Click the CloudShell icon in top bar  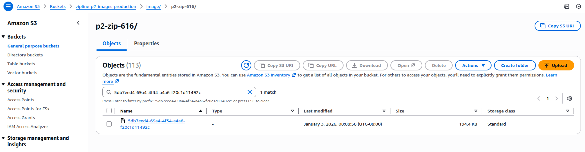point(566,6)
